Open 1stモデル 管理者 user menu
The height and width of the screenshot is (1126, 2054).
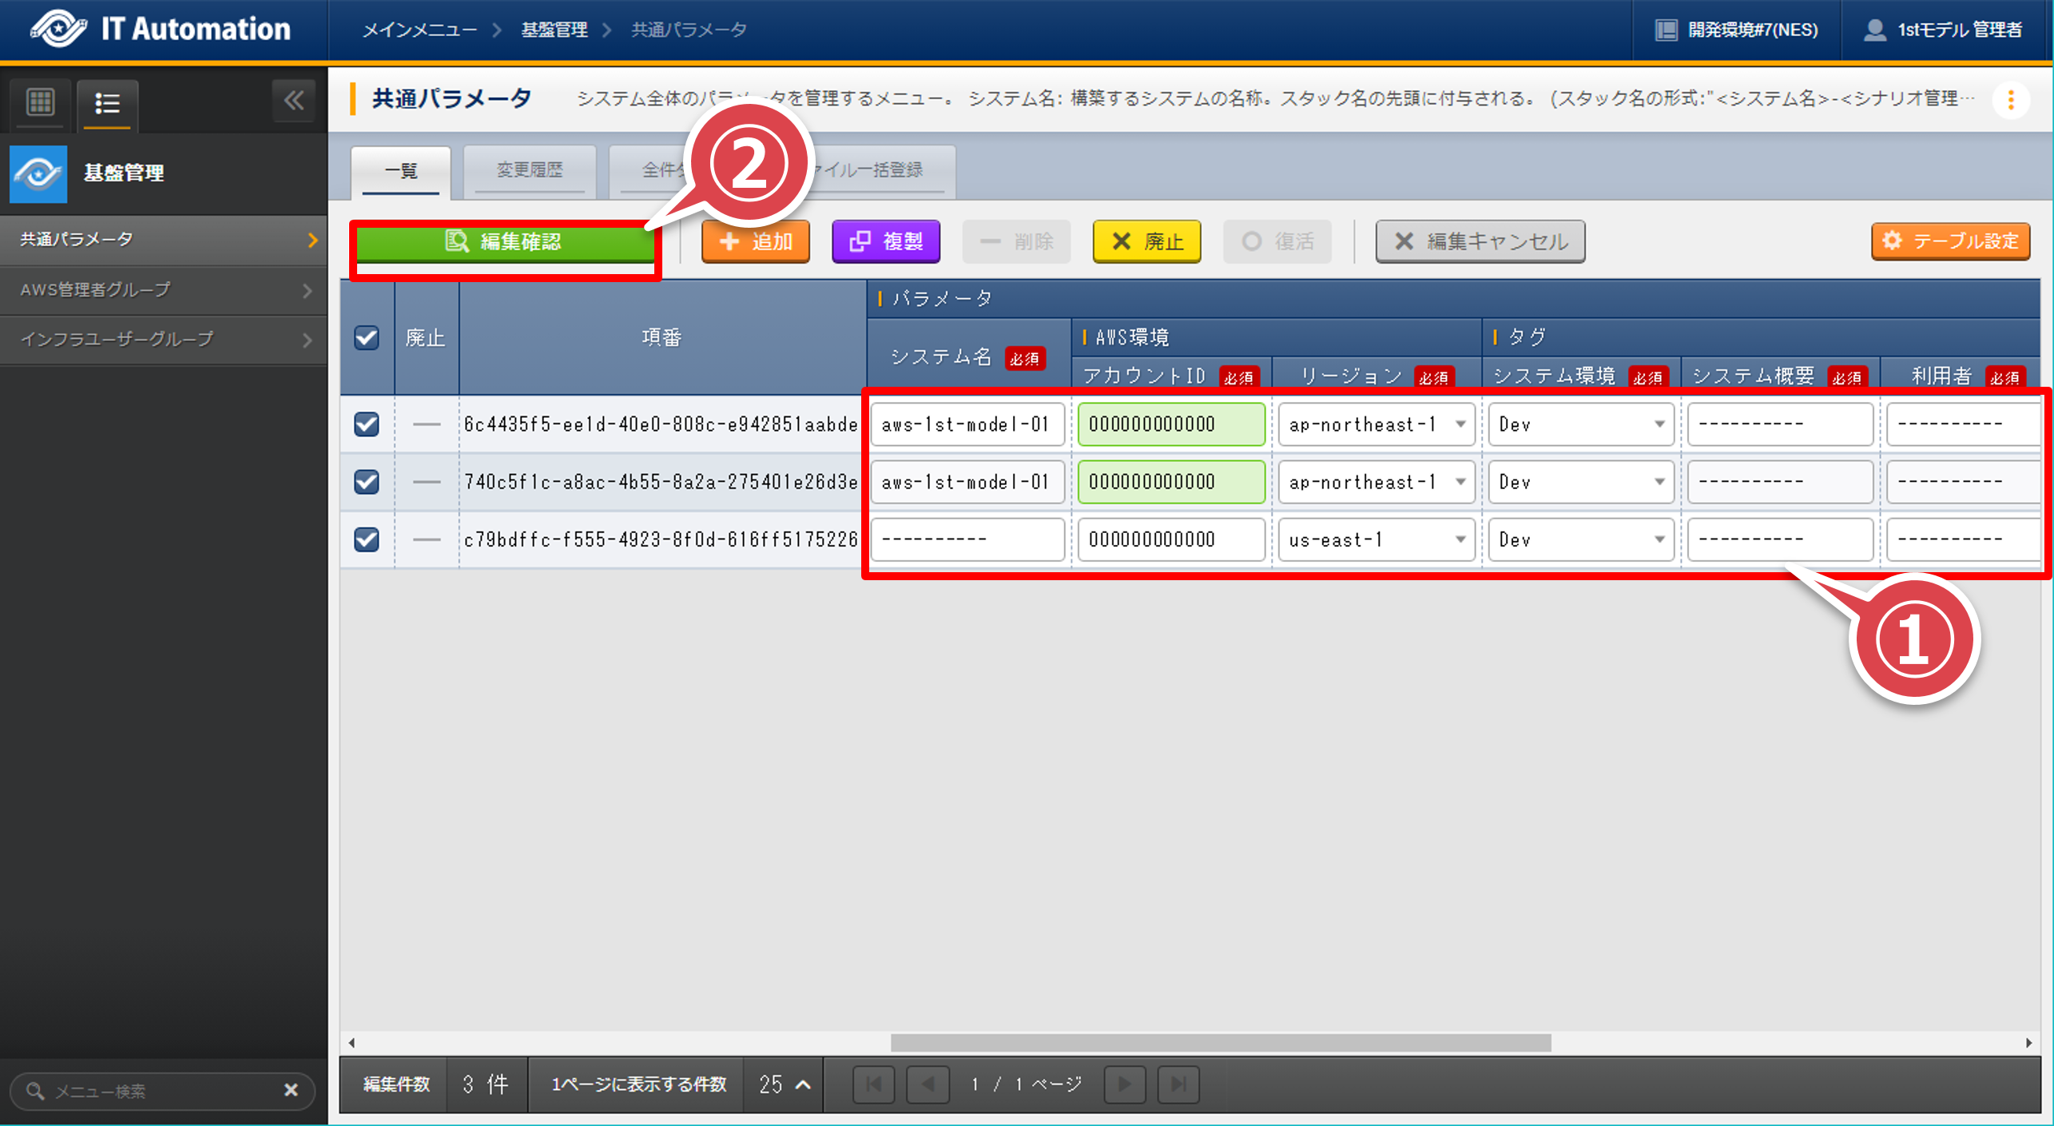pyautogui.click(x=1943, y=30)
